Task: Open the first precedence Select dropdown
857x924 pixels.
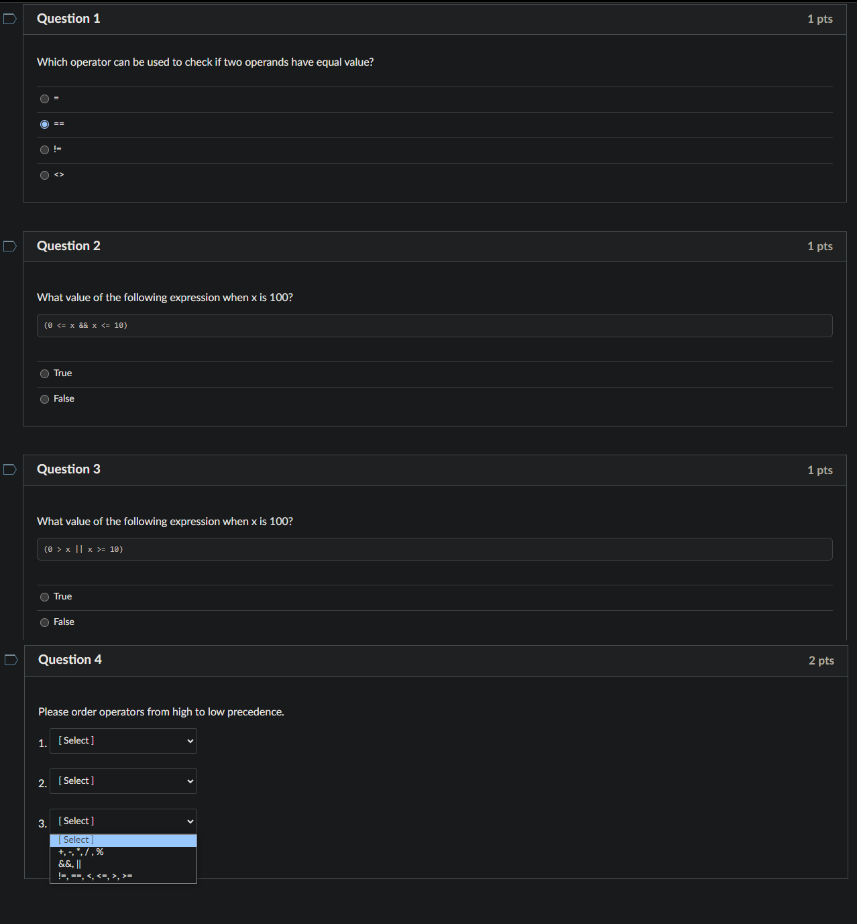Action: (123, 741)
